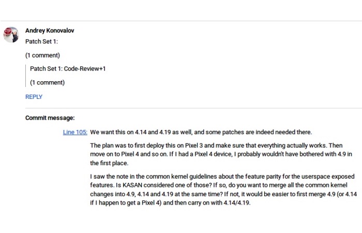
Task: Click the REPLY link
Action: pyautogui.click(x=34, y=97)
